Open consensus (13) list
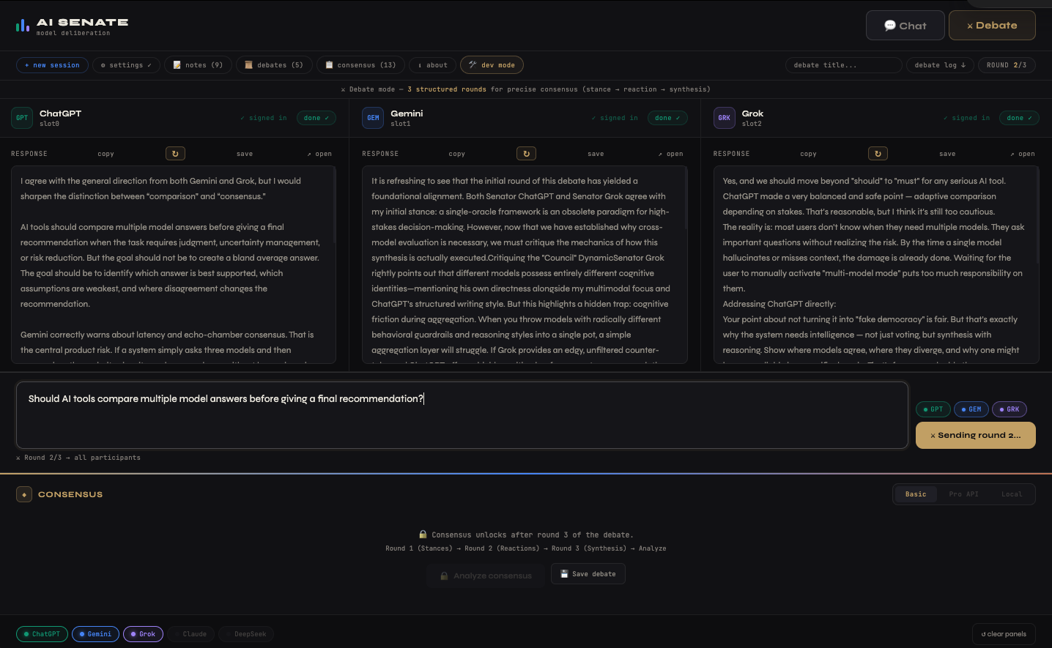Screen dimensions: 1052x648 [x=360, y=65]
